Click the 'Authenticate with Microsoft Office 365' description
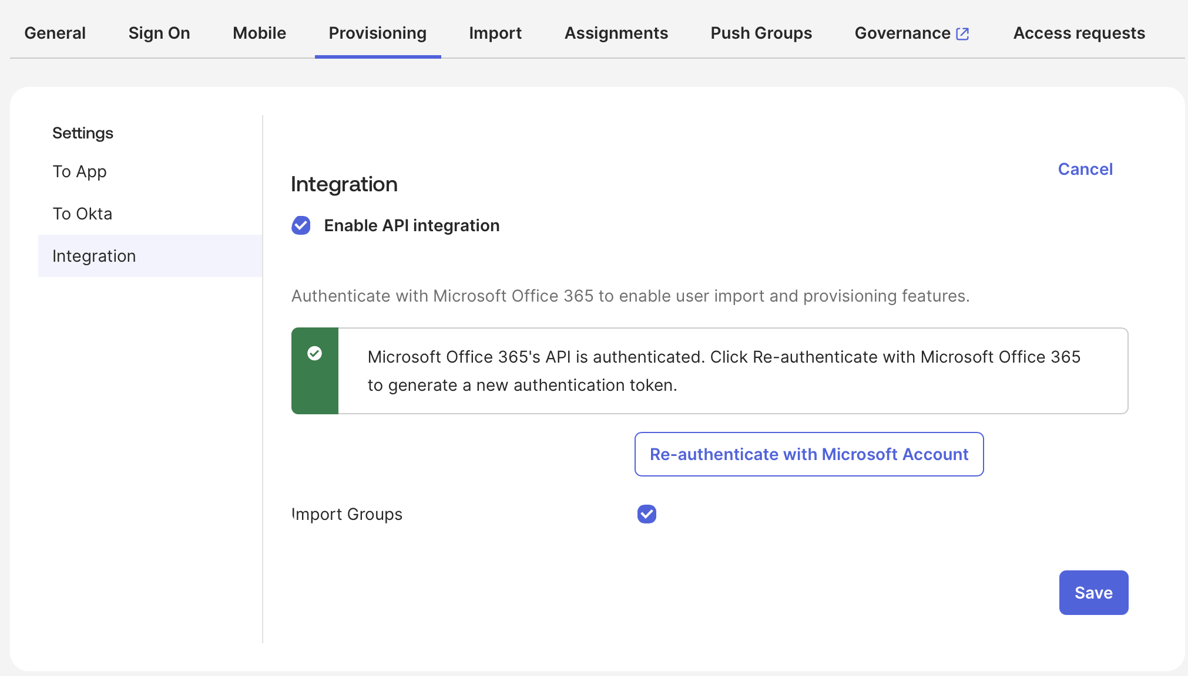1188x676 pixels. (630, 296)
